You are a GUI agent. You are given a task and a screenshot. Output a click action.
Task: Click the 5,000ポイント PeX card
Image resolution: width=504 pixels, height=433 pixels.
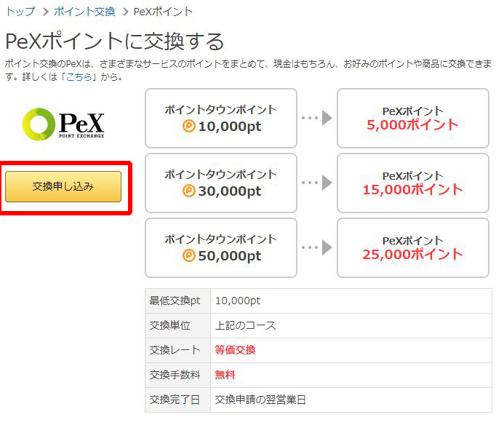(413, 118)
